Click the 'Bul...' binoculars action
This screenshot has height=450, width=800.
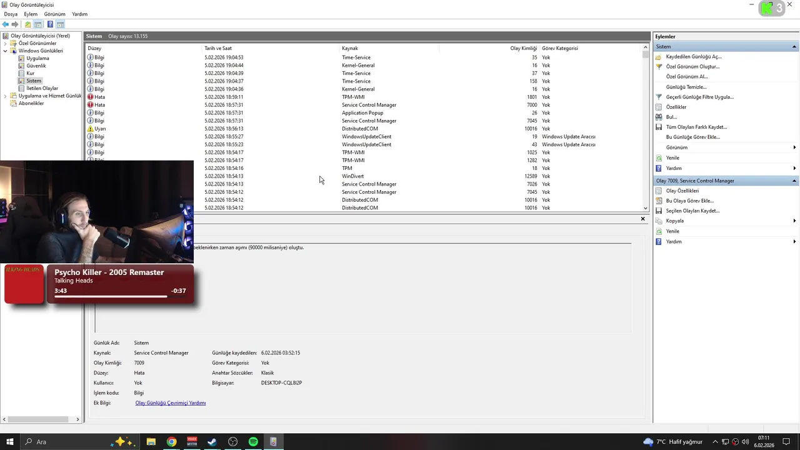point(671,117)
